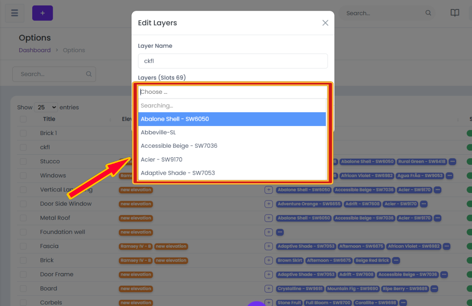Show more layers in the Metal Roof row

(437, 218)
